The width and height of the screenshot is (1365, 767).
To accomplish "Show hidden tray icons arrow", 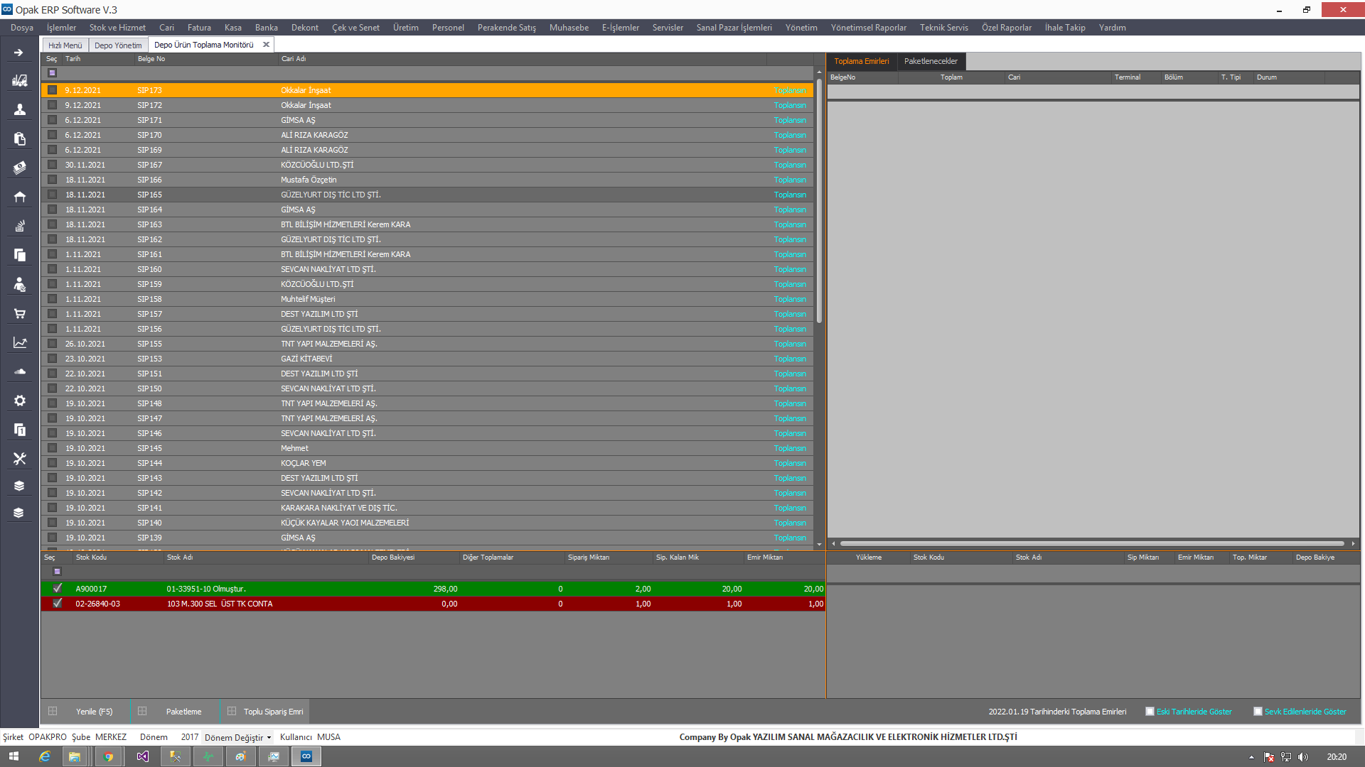I will click(x=1251, y=757).
